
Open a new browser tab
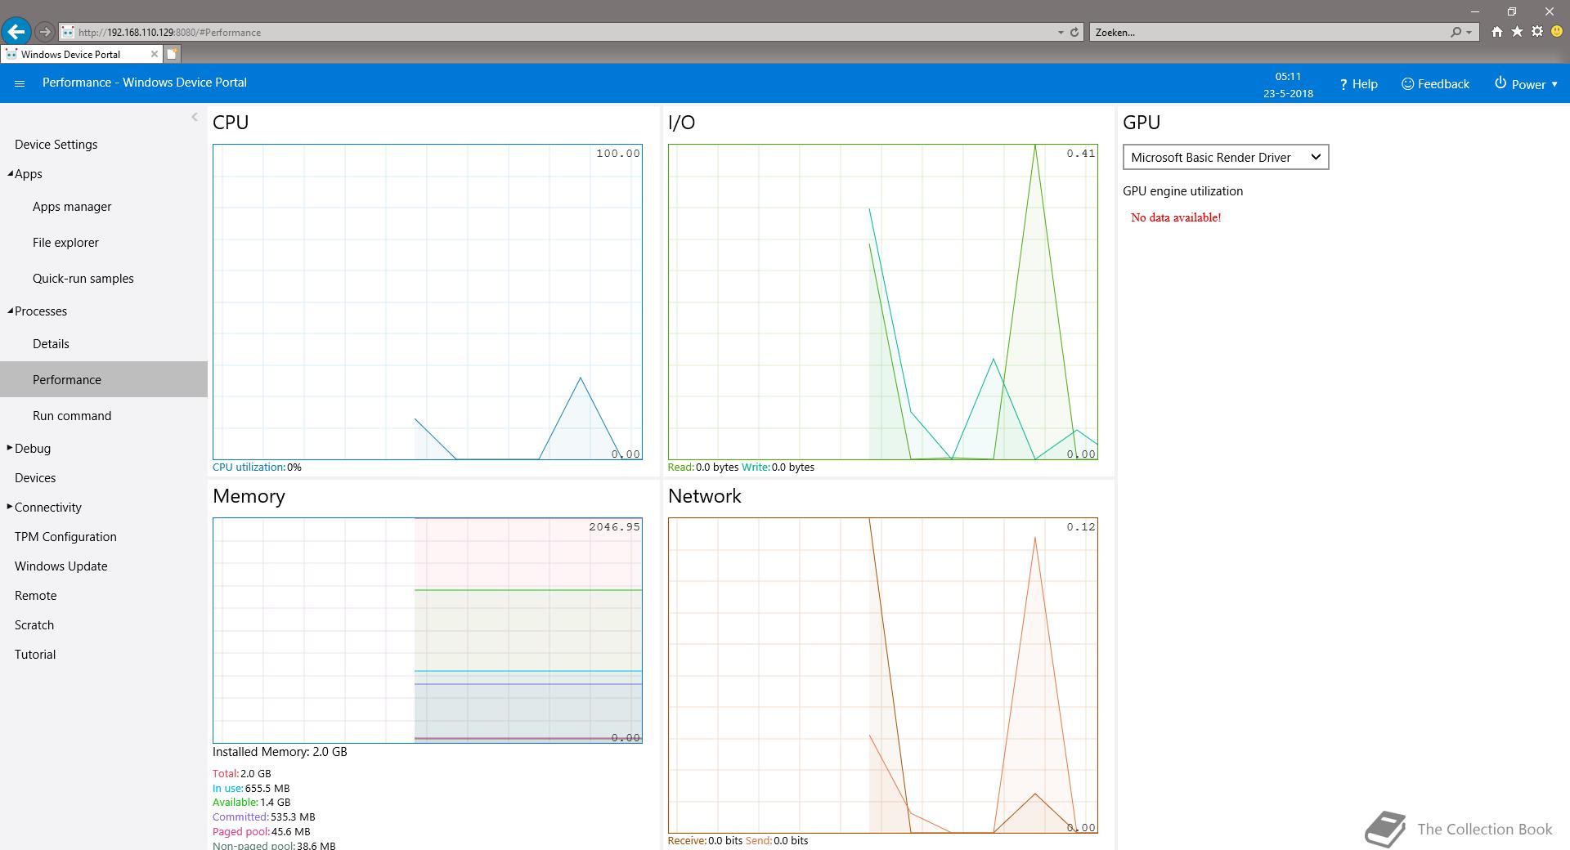tap(172, 54)
